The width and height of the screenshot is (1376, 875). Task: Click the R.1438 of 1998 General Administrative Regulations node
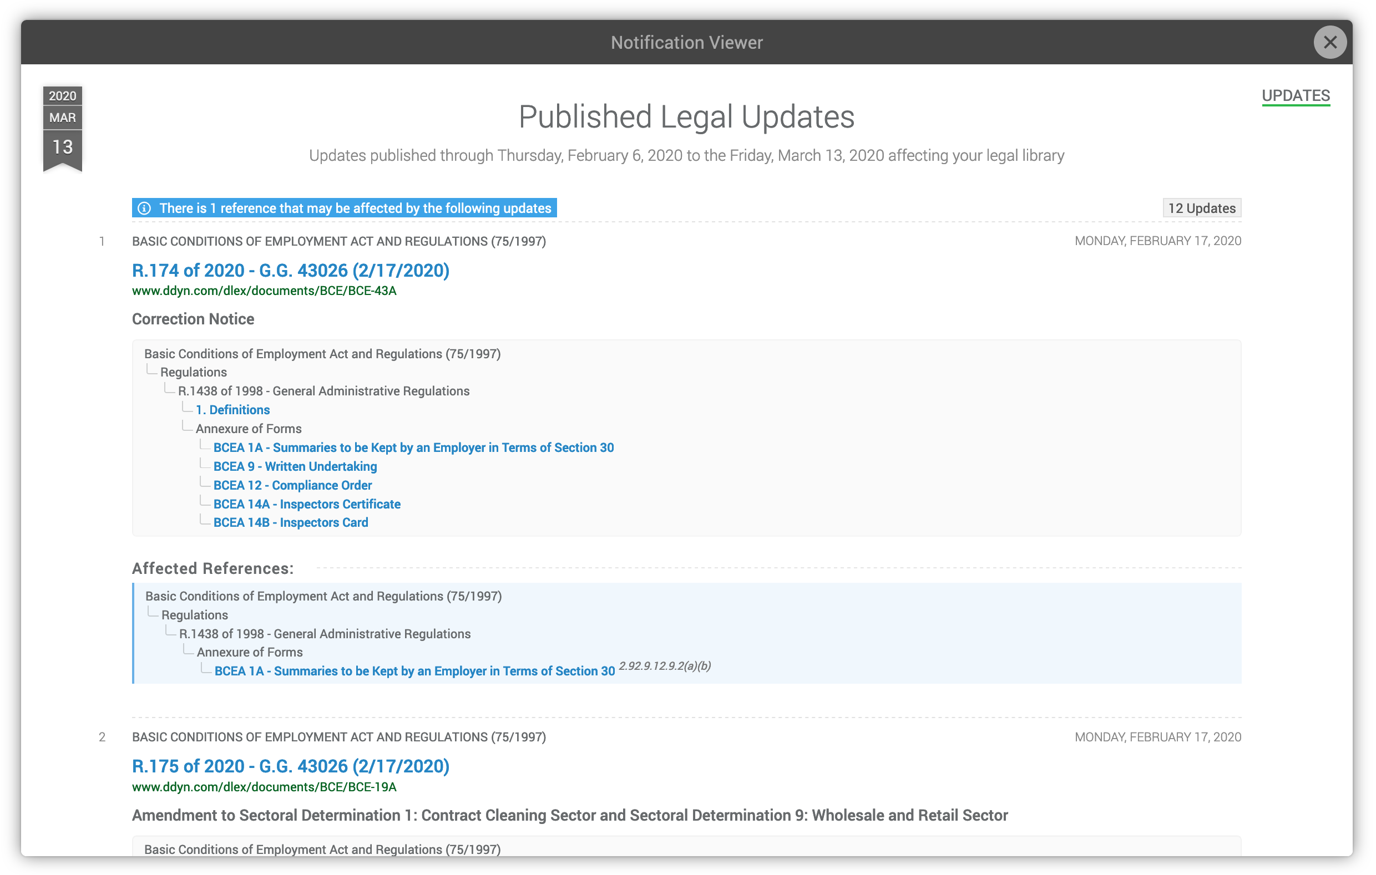[x=323, y=391]
